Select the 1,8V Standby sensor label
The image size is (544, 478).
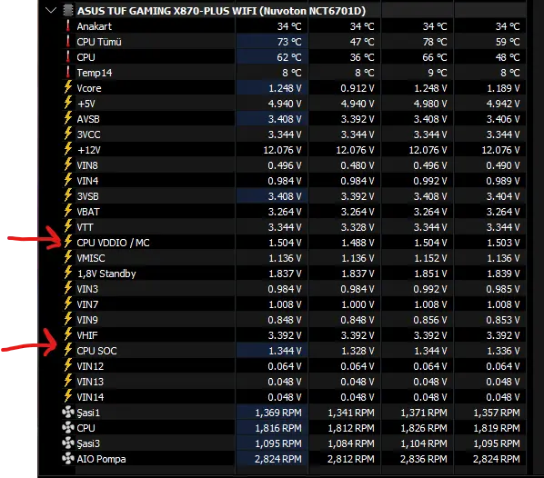point(106,274)
